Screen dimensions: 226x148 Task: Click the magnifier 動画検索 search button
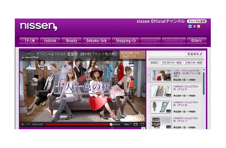click(195, 54)
